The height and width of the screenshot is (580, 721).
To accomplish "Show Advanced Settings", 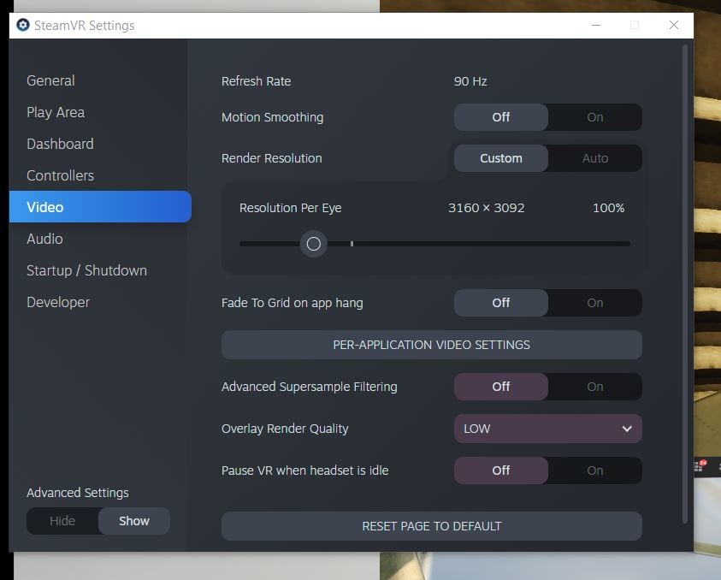I will pyautogui.click(x=134, y=521).
